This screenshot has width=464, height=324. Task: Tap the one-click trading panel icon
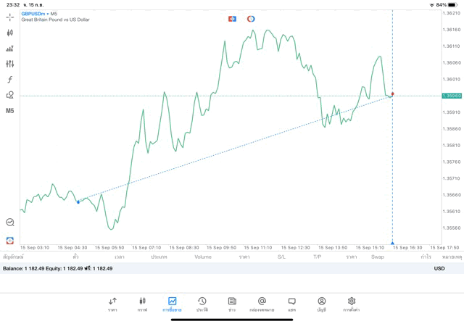point(232,18)
